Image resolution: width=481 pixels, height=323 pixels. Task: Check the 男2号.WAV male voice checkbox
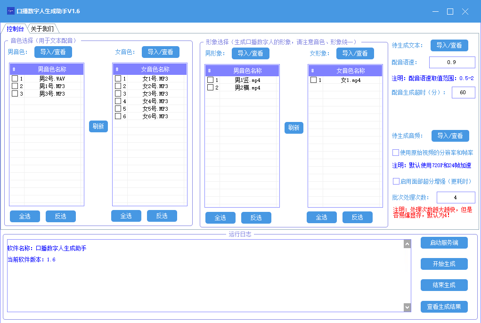coord(15,79)
